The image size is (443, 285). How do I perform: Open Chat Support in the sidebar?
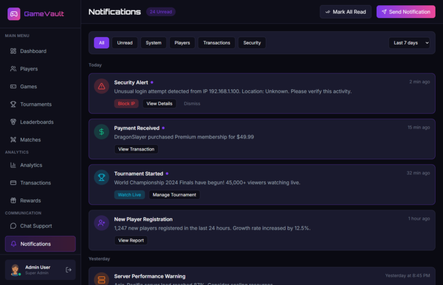click(40, 226)
